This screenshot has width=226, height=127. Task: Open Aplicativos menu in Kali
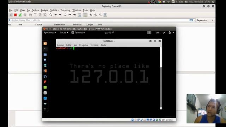(50, 32)
